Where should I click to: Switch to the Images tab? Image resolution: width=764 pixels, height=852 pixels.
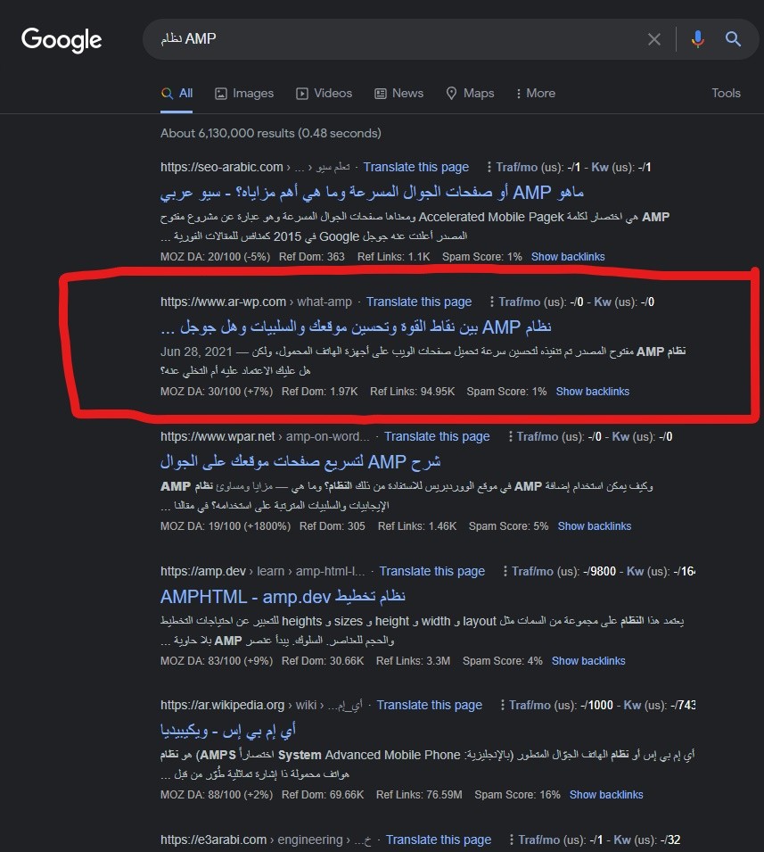(244, 94)
